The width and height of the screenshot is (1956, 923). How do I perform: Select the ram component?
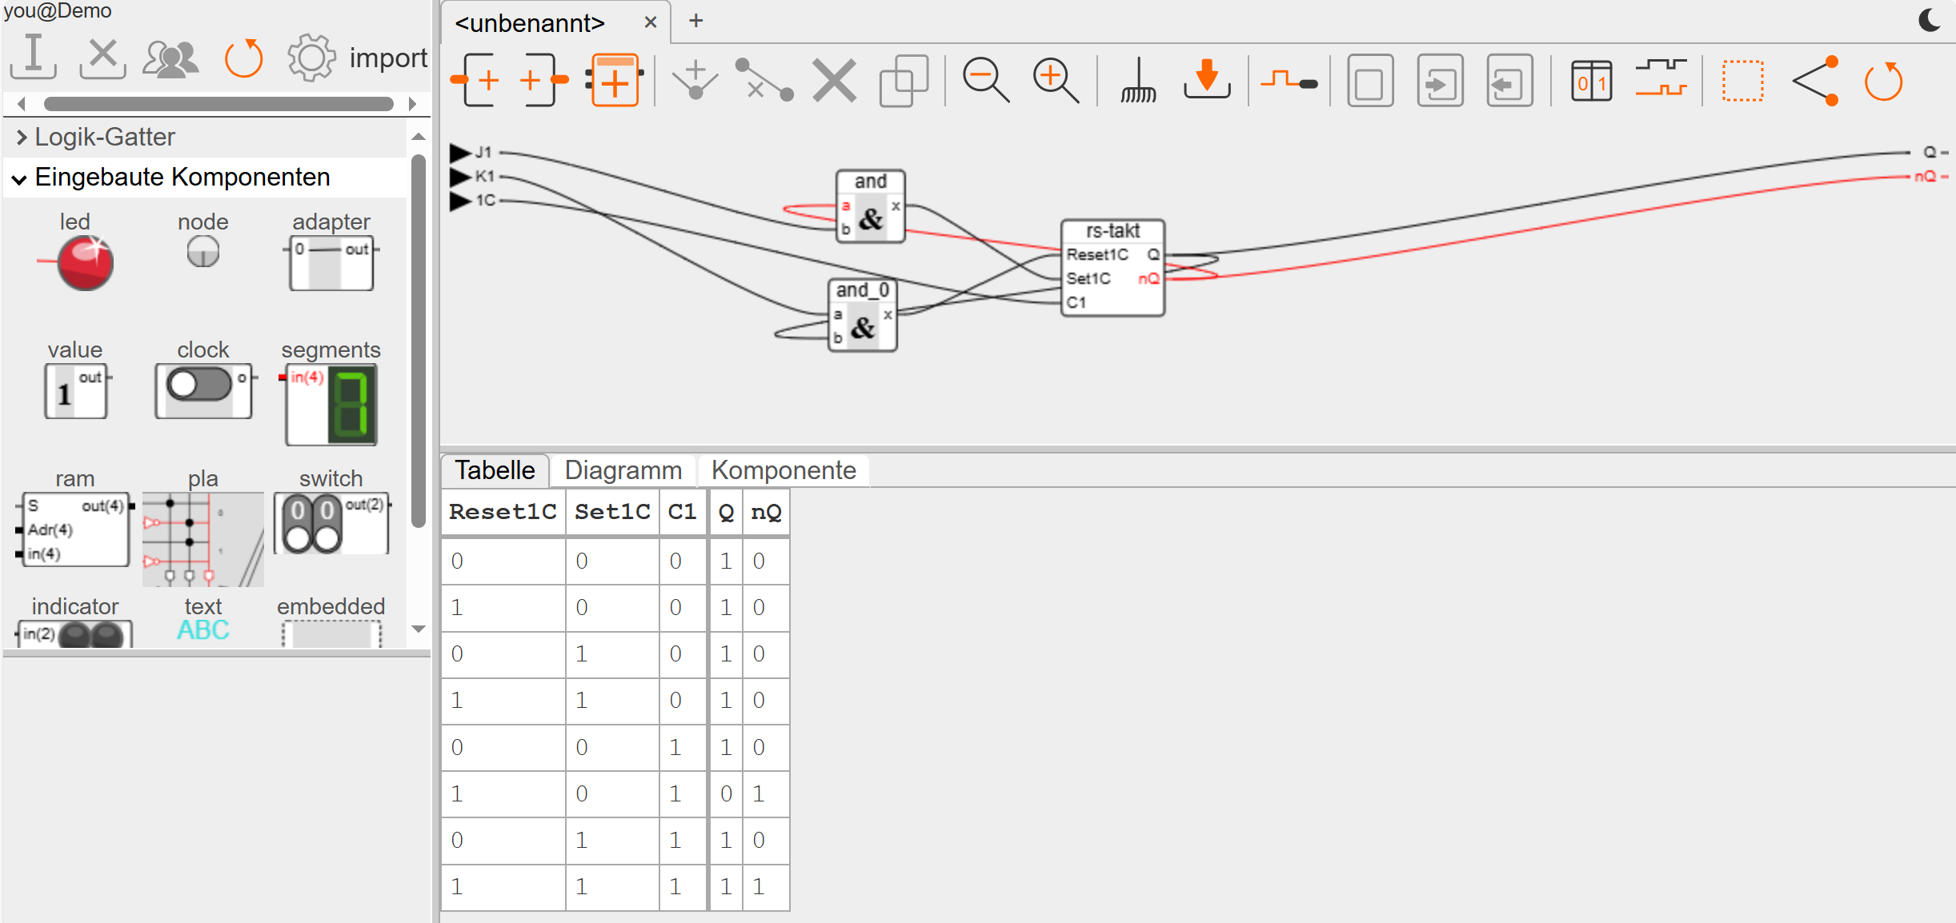pos(74,517)
